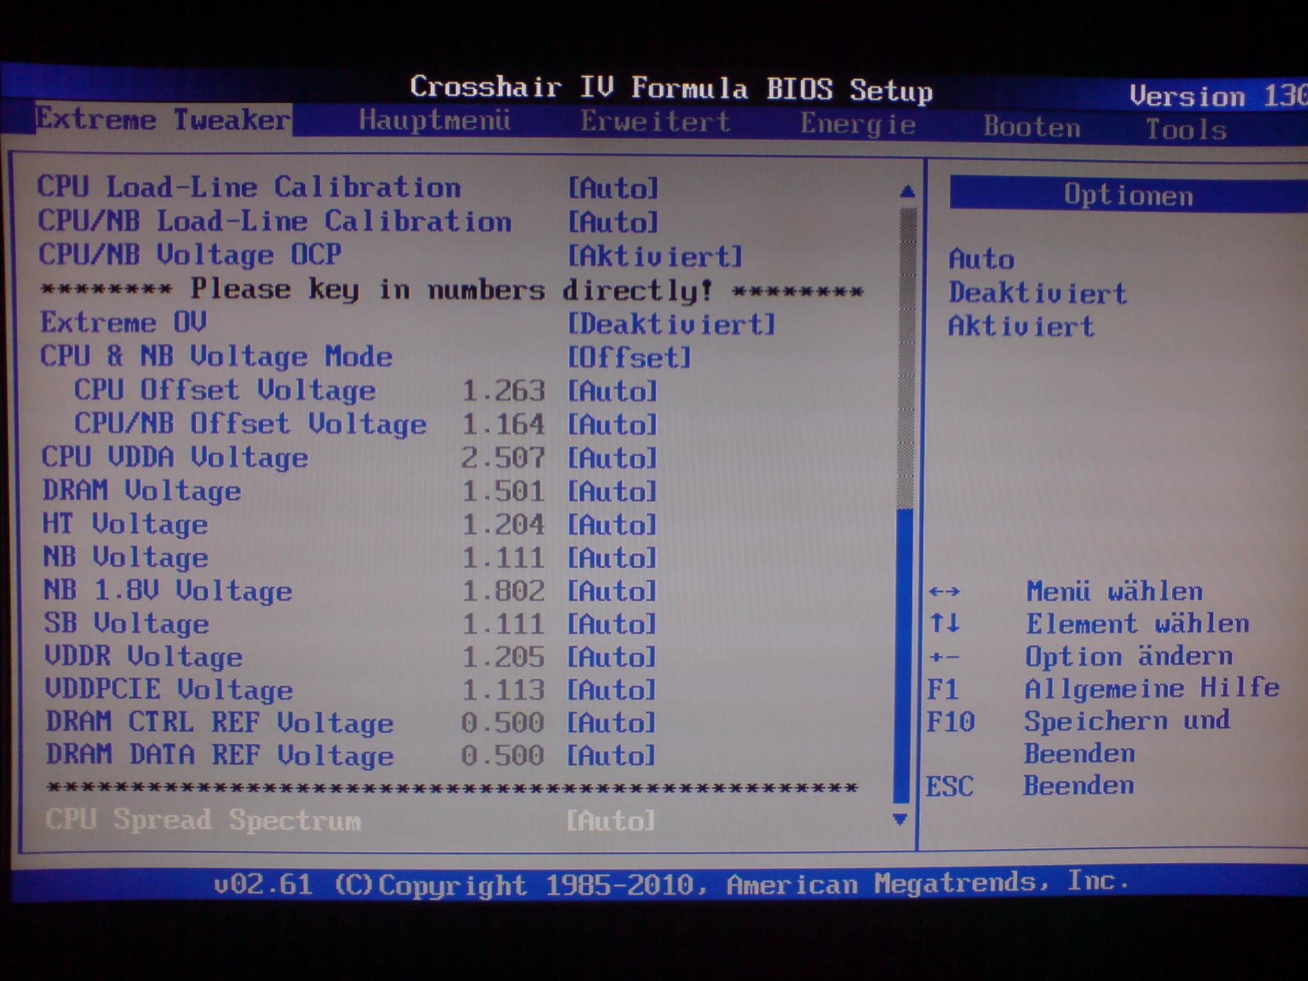This screenshot has height=981, width=1308.
Task: Open CPU & NB Voltage Mode Offset dropdown
Action: pos(629,357)
